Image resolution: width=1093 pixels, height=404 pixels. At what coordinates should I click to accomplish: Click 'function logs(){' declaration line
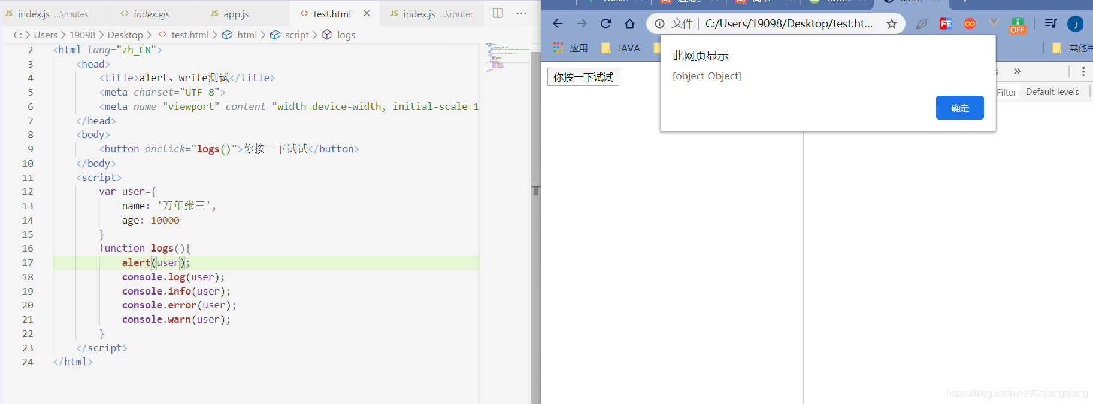click(x=145, y=248)
